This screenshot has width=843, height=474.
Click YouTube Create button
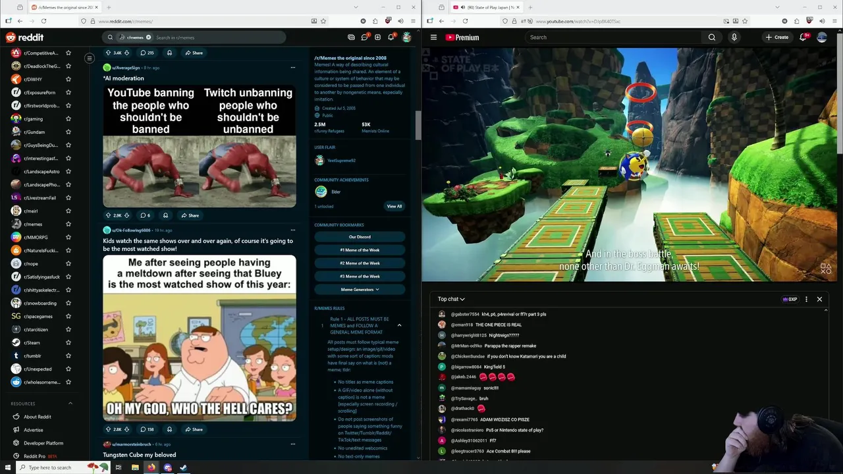coord(777,38)
